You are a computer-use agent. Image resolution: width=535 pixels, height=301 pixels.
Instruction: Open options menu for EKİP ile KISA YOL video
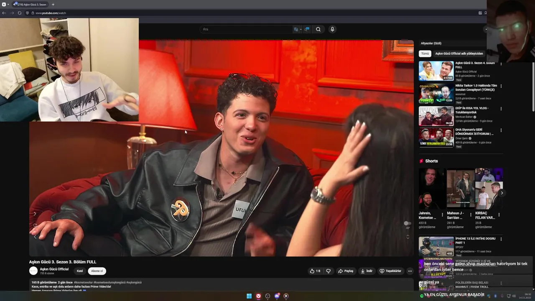501,109
